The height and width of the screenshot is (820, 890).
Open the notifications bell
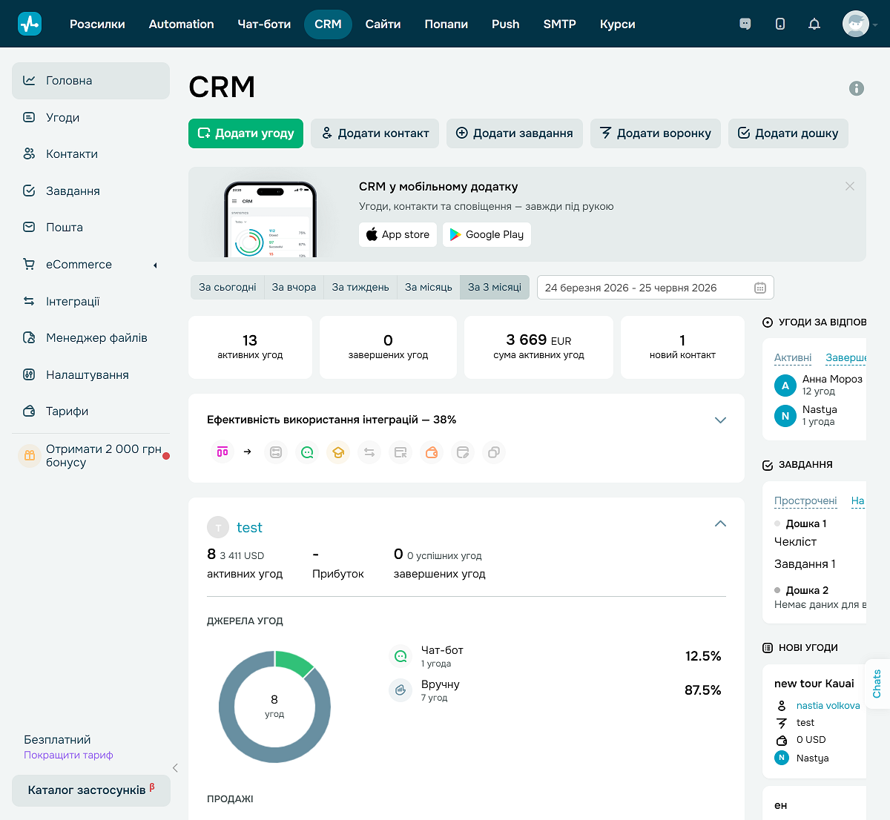pyautogui.click(x=814, y=24)
